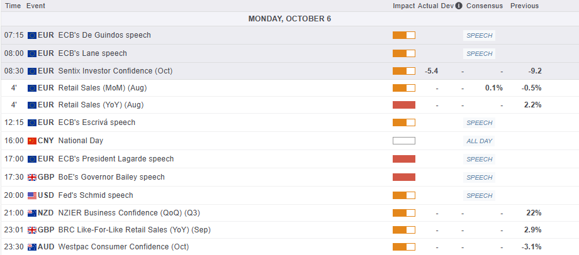579x255 pixels.
Task: Sort by the Time column header
Action: pyautogui.click(x=13, y=6)
